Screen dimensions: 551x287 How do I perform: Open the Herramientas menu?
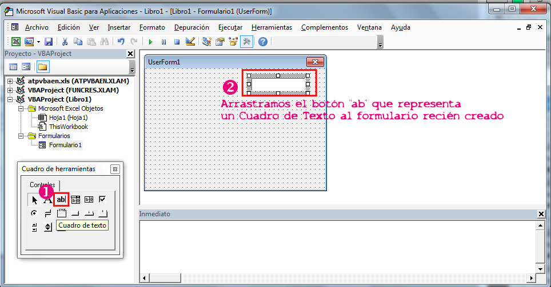pos(271,27)
